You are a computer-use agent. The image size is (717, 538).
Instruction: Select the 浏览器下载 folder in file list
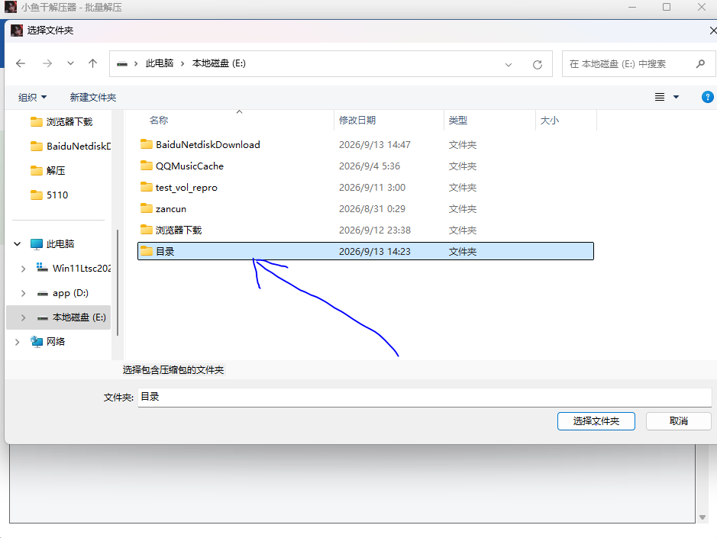pos(365,230)
